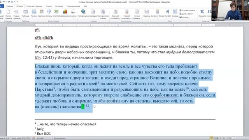Click footnote 4 "...на то, что теперь нечего опасаться"

click(x=67, y=124)
